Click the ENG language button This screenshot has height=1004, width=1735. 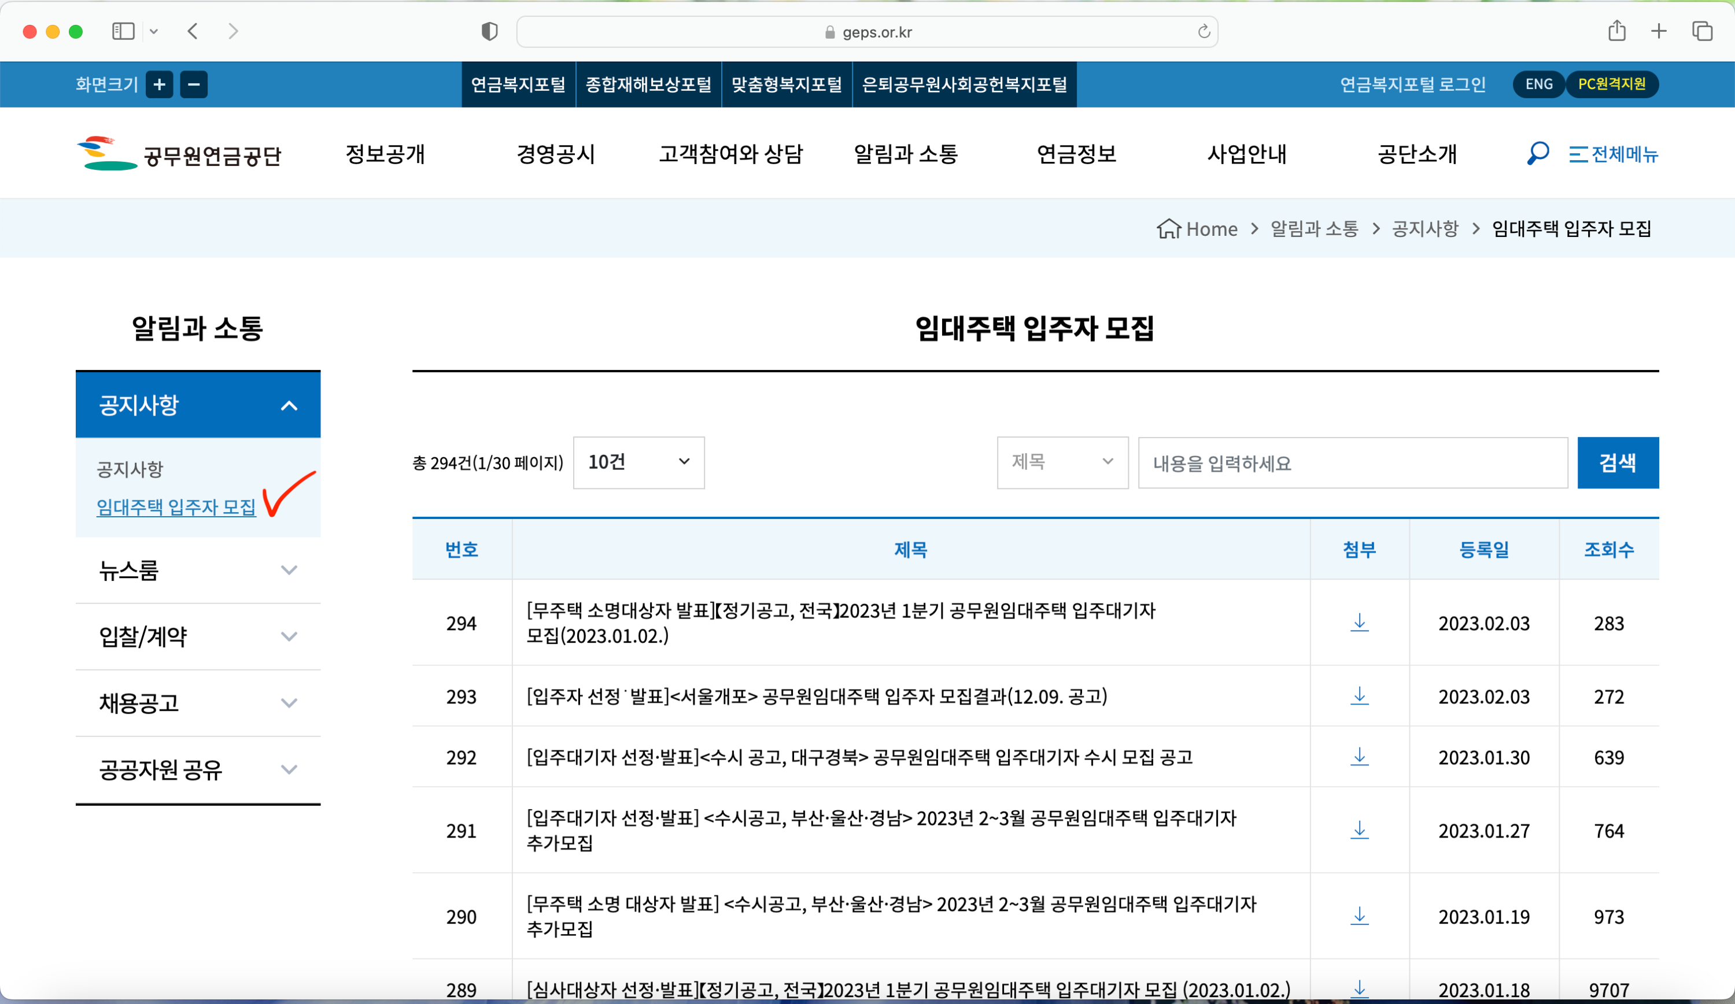1538,84
